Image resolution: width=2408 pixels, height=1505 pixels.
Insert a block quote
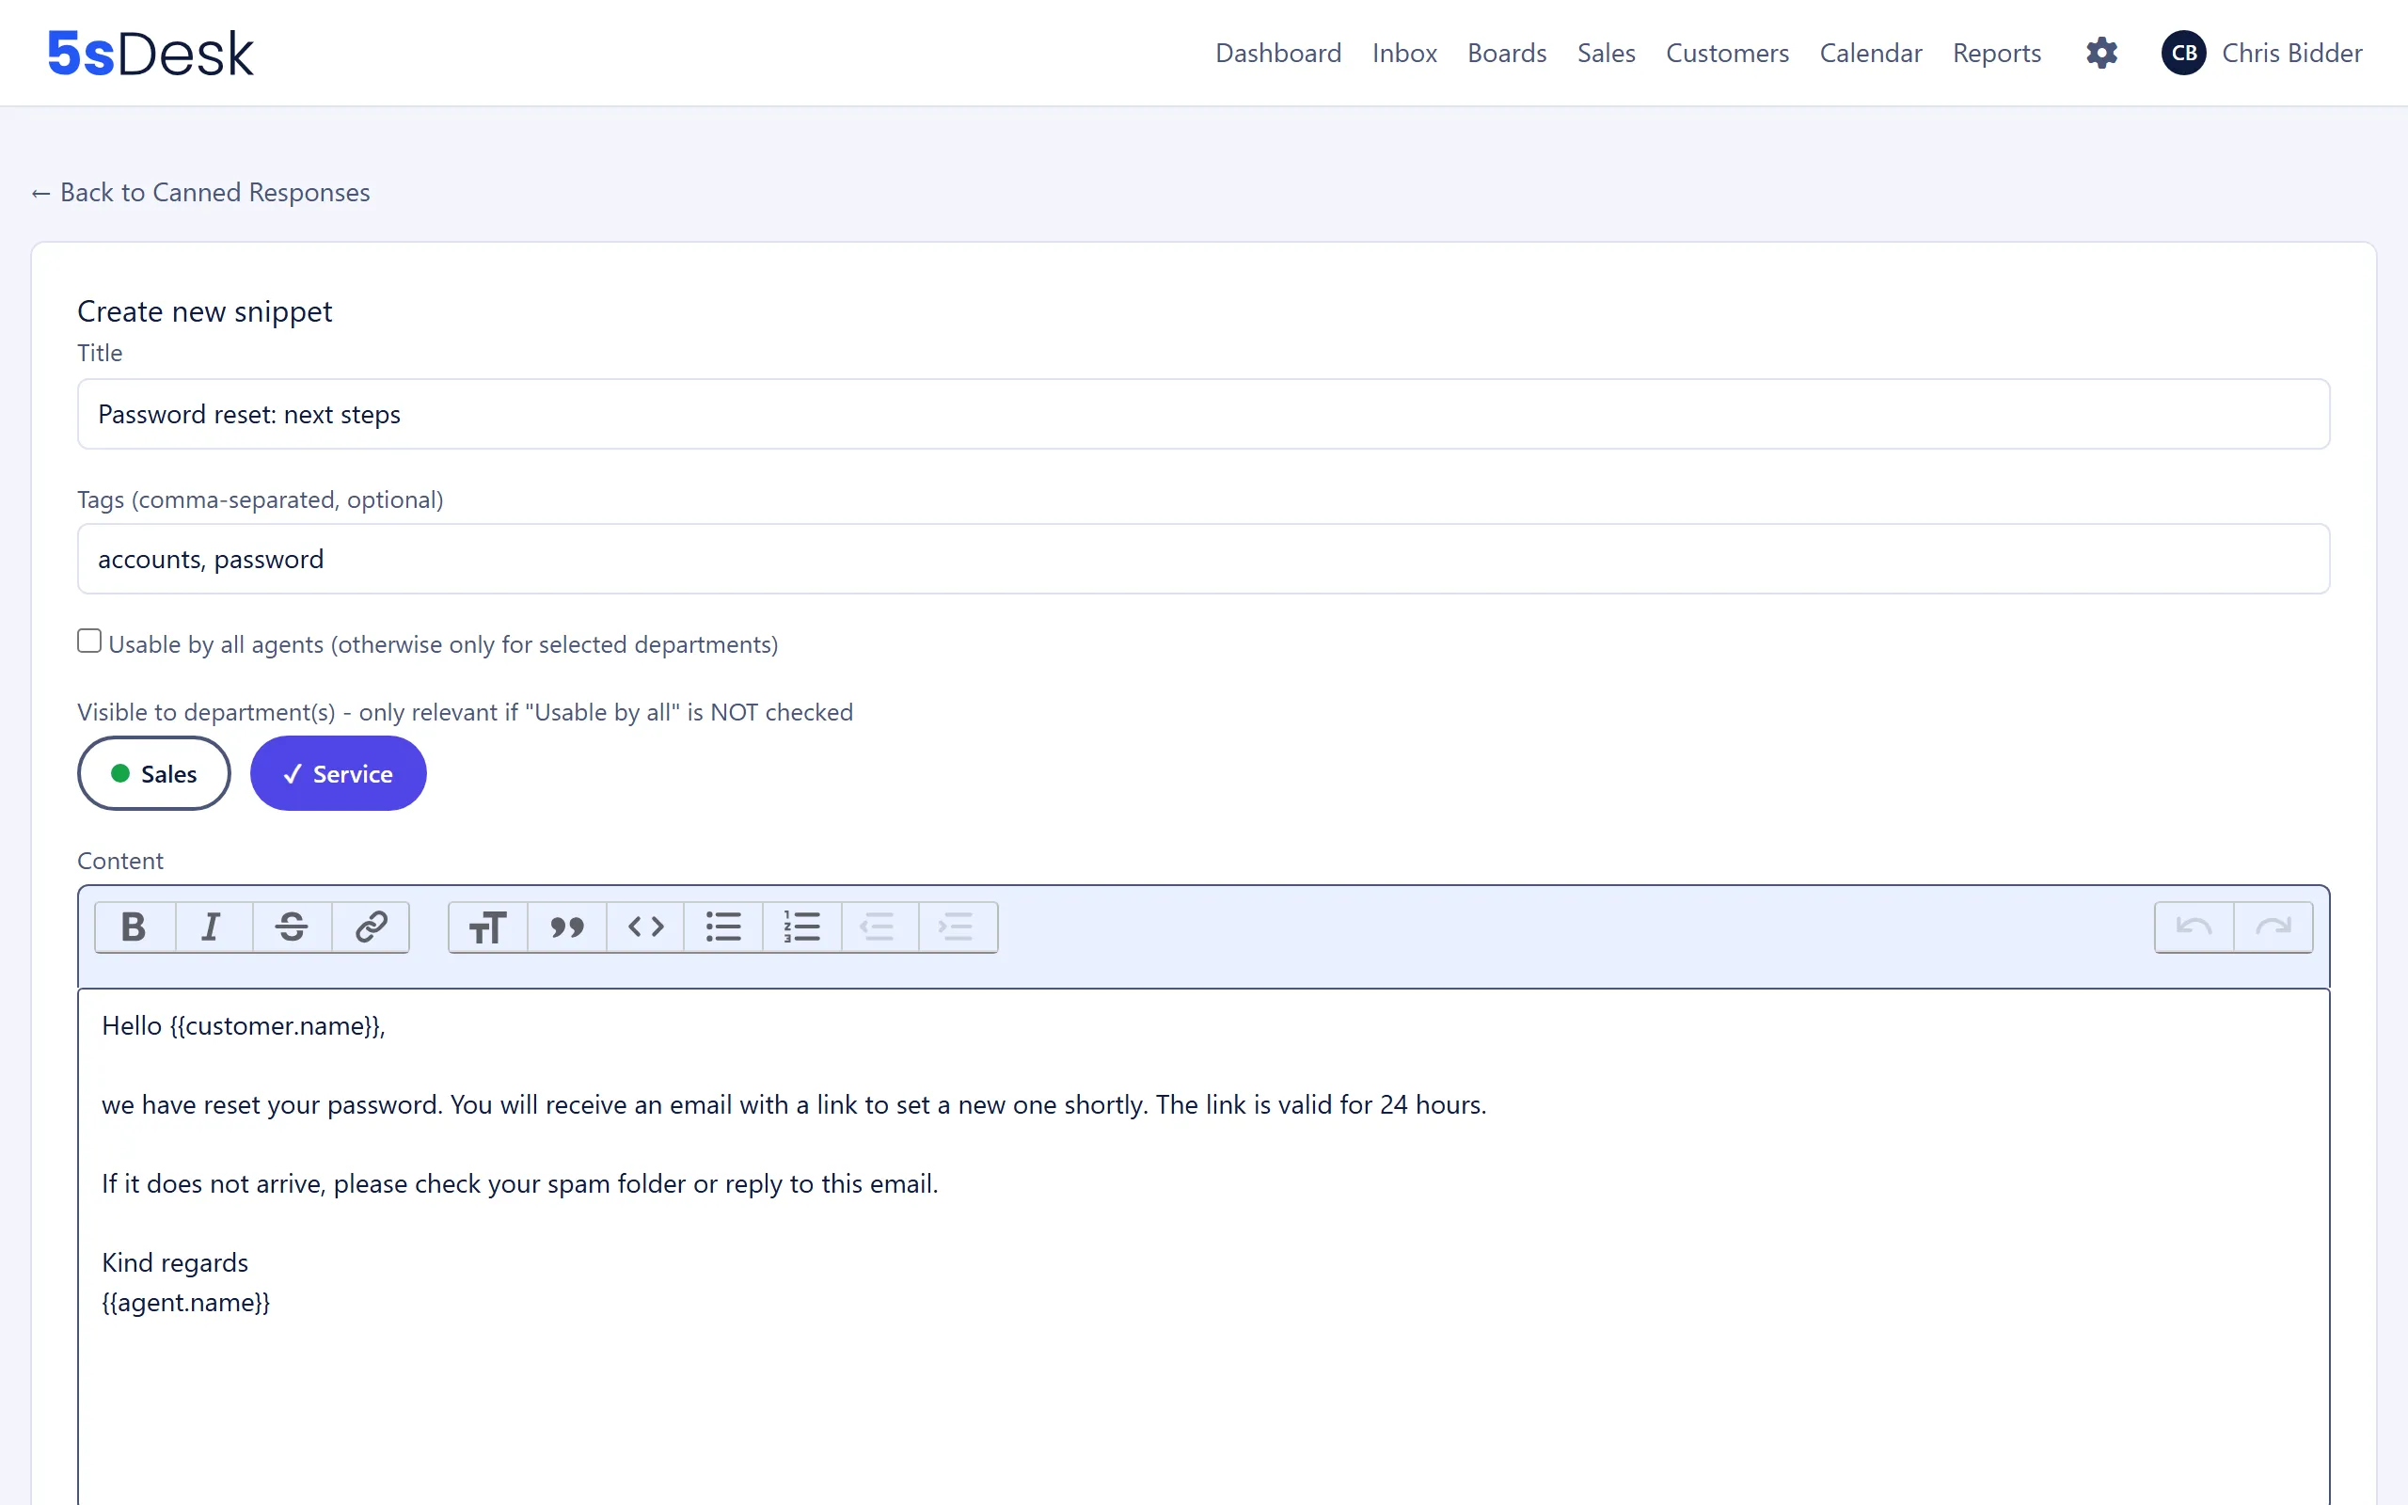tap(566, 927)
